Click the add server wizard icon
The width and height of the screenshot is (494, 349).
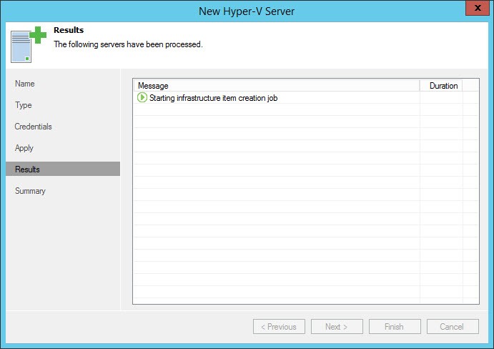29,44
